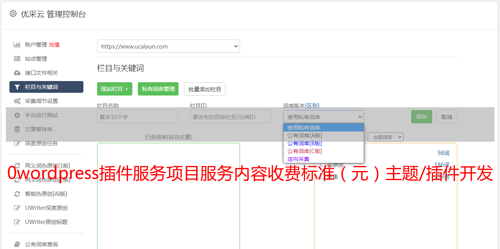Click the database icon for 文章暂存库
This screenshot has height=249, width=500.
click(x=17, y=129)
